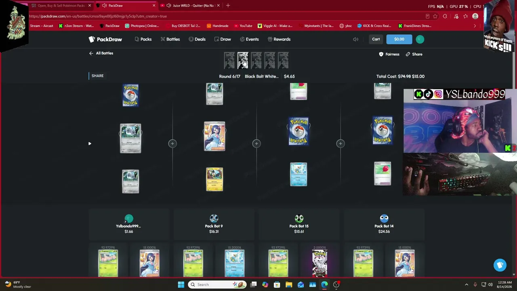This screenshot has height=291, width=517.
Task: Click Yslbando999 player avatar
Action: (x=129, y=219)
